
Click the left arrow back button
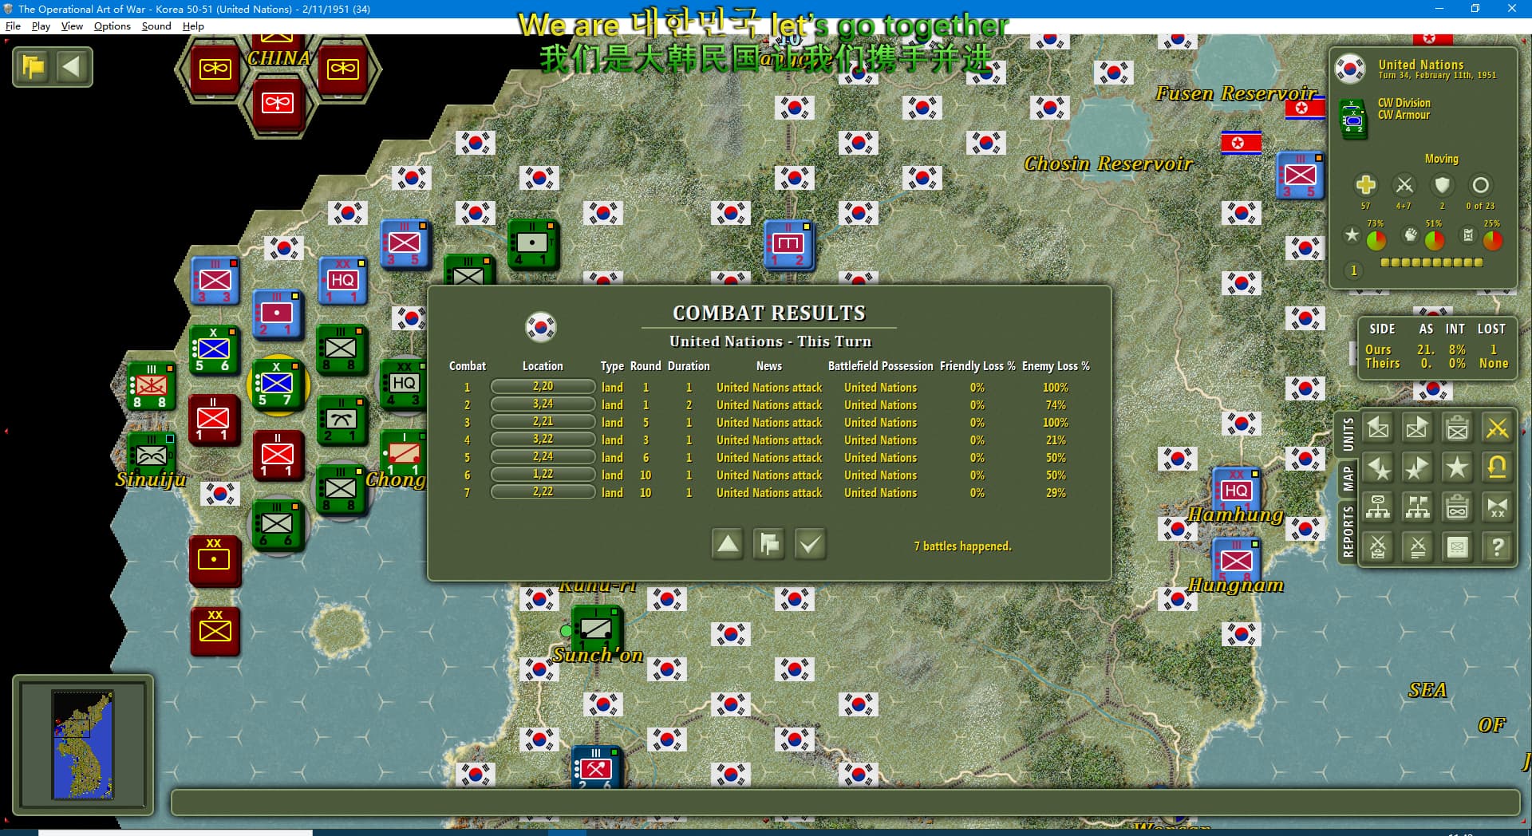tap(72, 67)
